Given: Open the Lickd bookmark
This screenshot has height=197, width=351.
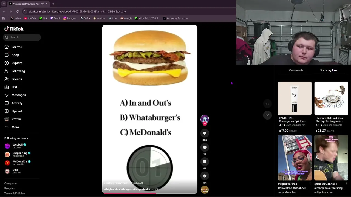Looking at the screenshot, I should tap(113, 18).
